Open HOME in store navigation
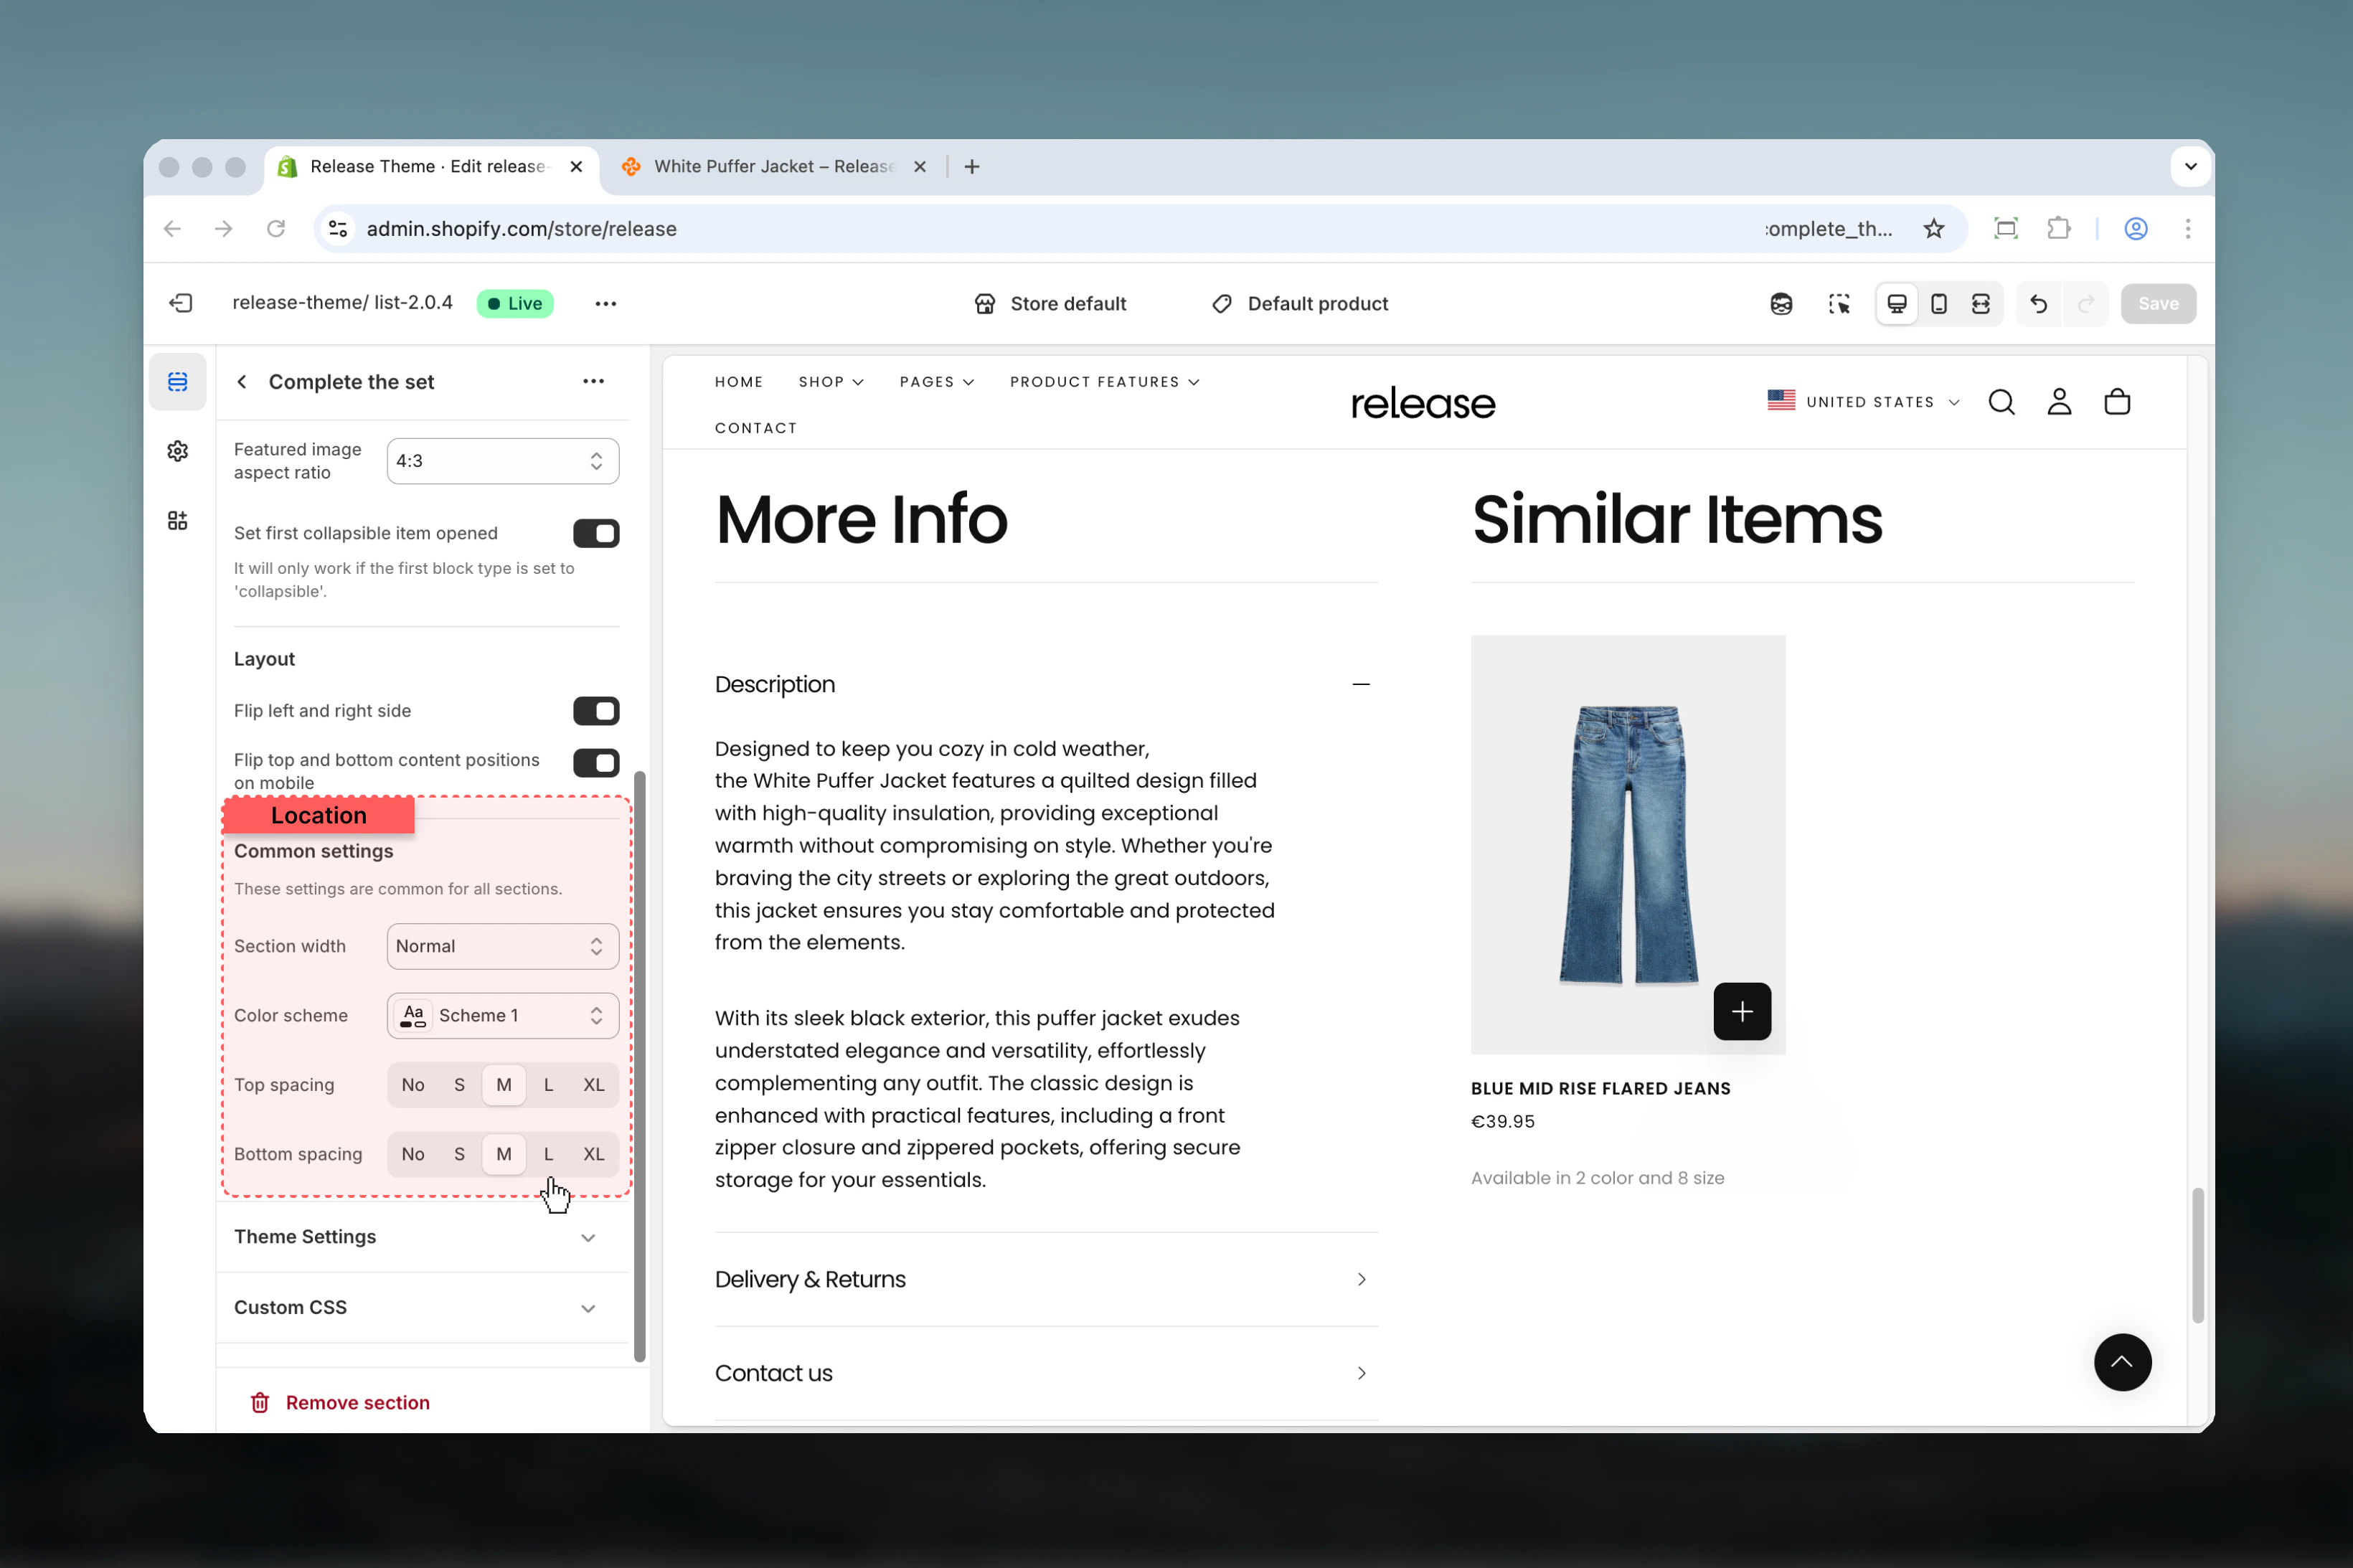 739,382
